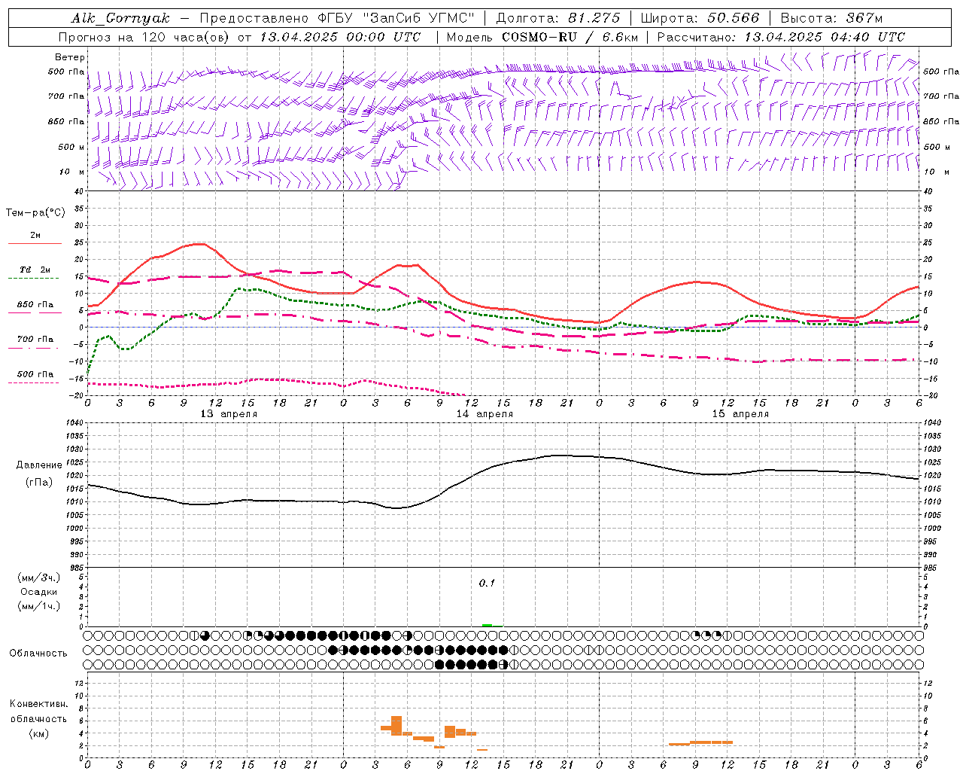Screen dimensions: 963x771
Task: Click the '(мм/1ч.)' precipitation unit label
Action: [x=39, y=606]
